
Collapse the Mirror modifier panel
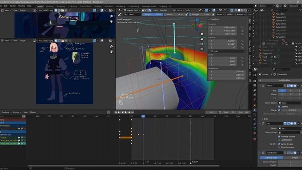[260, 85]
